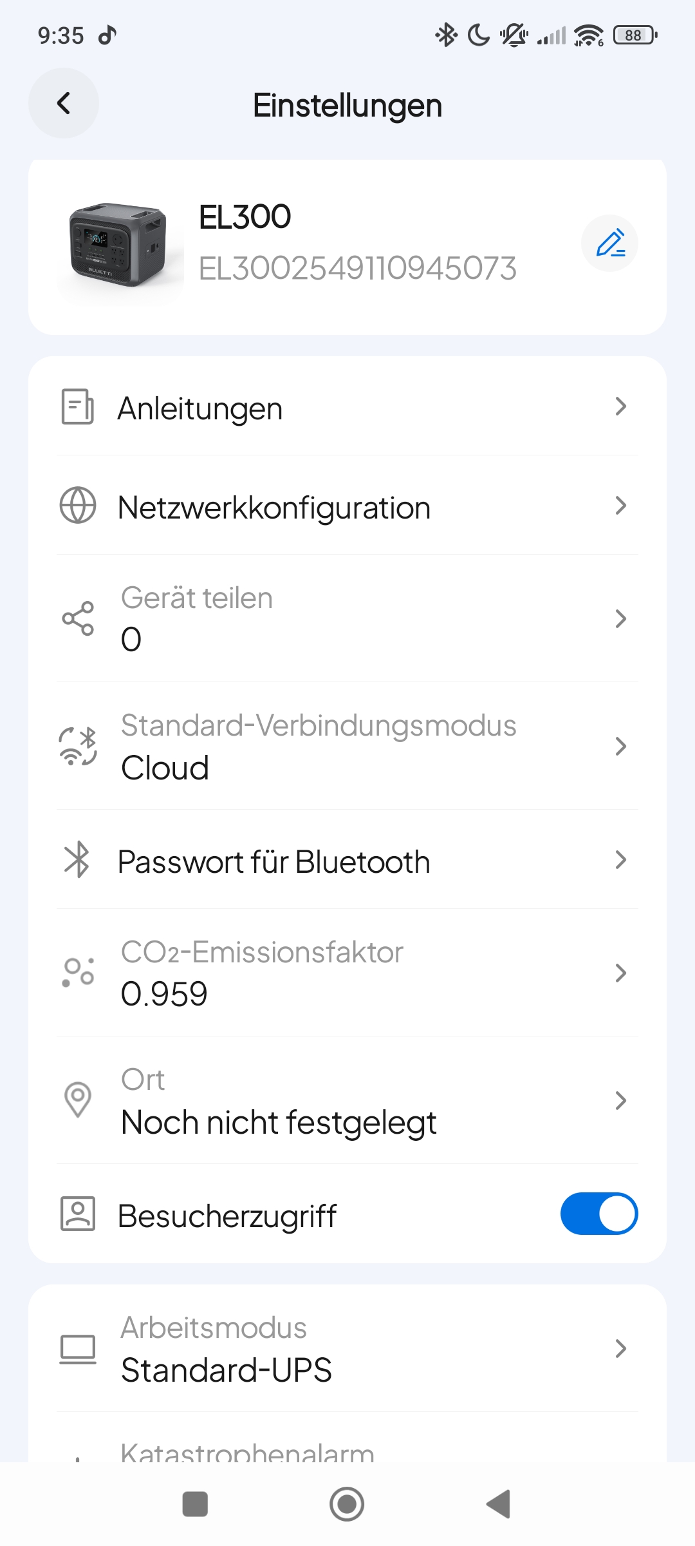Disable the Besucherzugriff toggle
Screen dimensions: 695x1546
598,1214
